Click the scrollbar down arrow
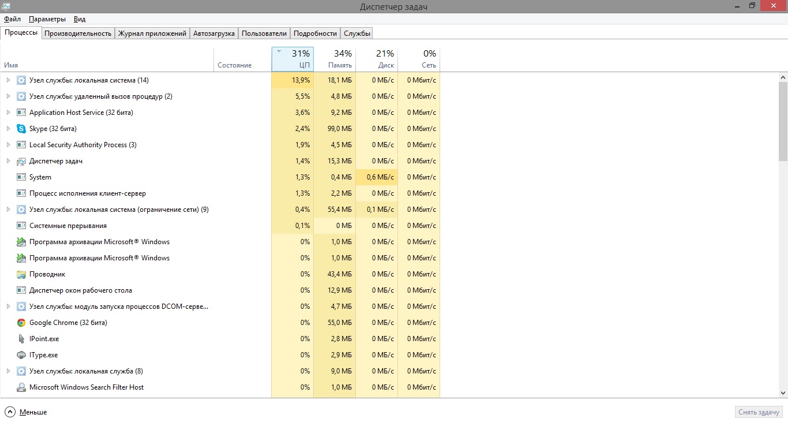The height and width of the screenshot is (426, 788). pos(783,393)
